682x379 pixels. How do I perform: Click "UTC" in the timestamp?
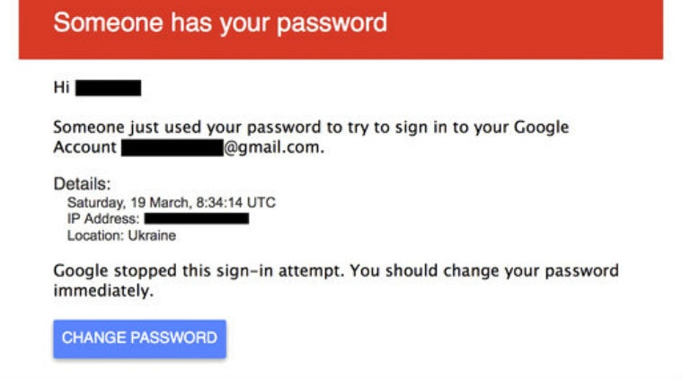(x=261, y=203)
